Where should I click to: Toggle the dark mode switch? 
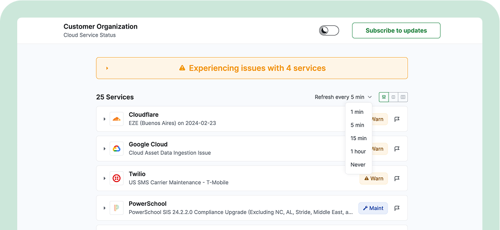pyautogui.click(x=329, y=31)
